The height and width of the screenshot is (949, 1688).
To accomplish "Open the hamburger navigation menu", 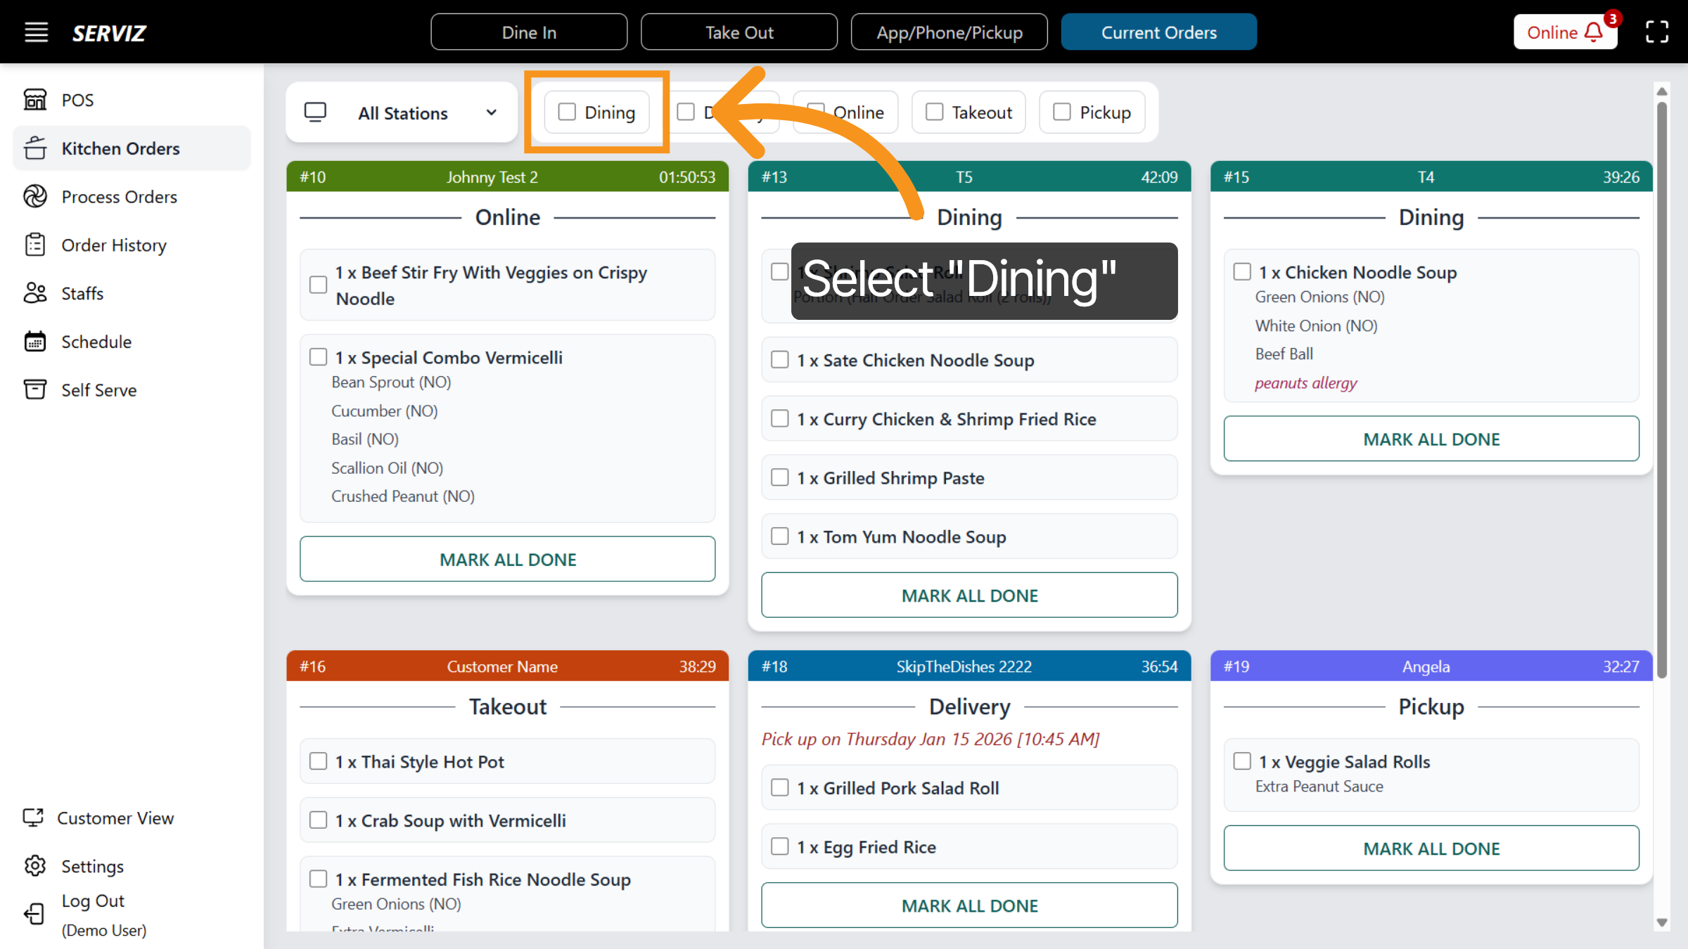I will [x=36, y=32].
